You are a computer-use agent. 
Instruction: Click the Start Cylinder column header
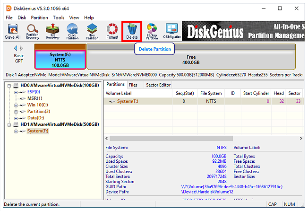click(256, 93)
